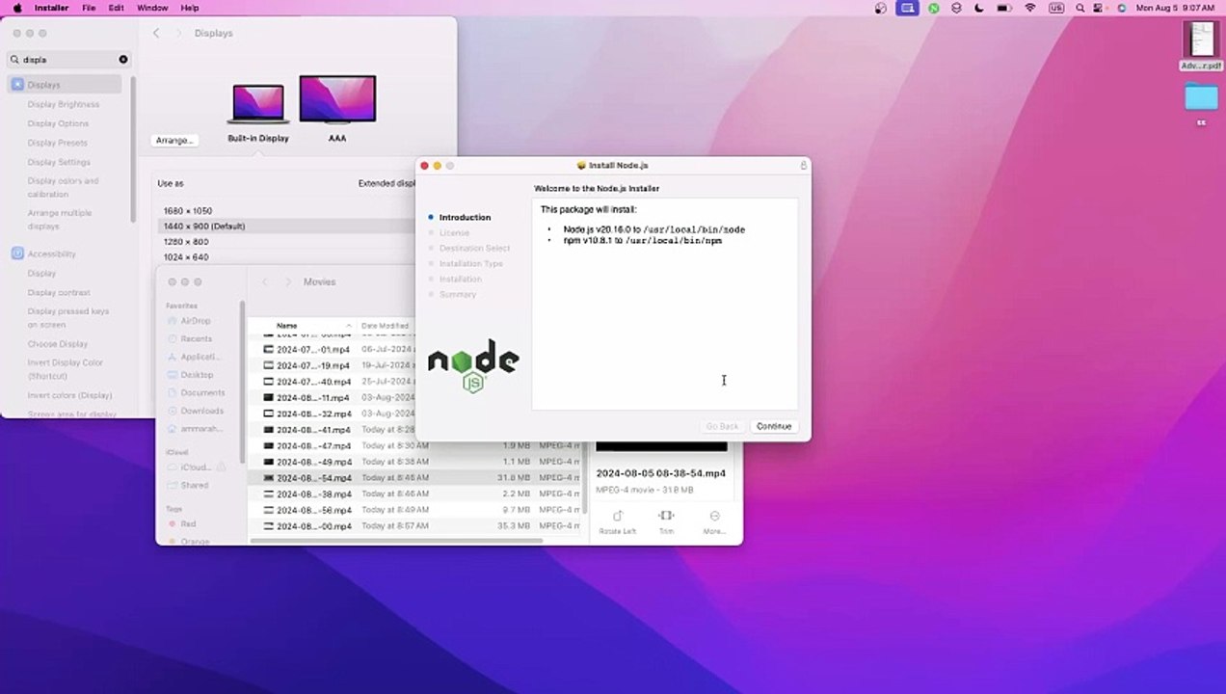Open the Wi-Fi status menu icon
This screenshot has height=694, width=1226.
click(x=1029, y=8)
